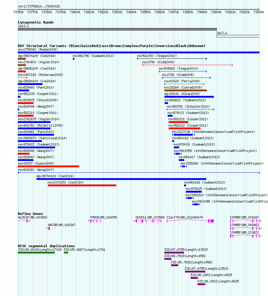This screenshot has width=268, height=296.
Task: Click esv3402088 1000Genomes variant label
Action: click(x=230, y=201)
